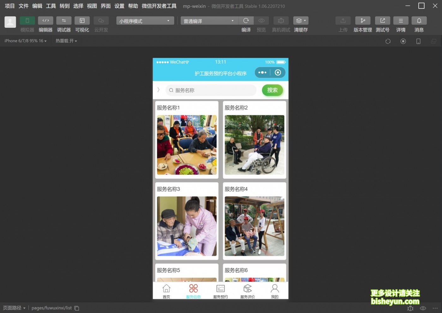The width and height of the screenshot is (442, 313).
Task: Click the 服务名称5 card title
Action: pos(168,270)
